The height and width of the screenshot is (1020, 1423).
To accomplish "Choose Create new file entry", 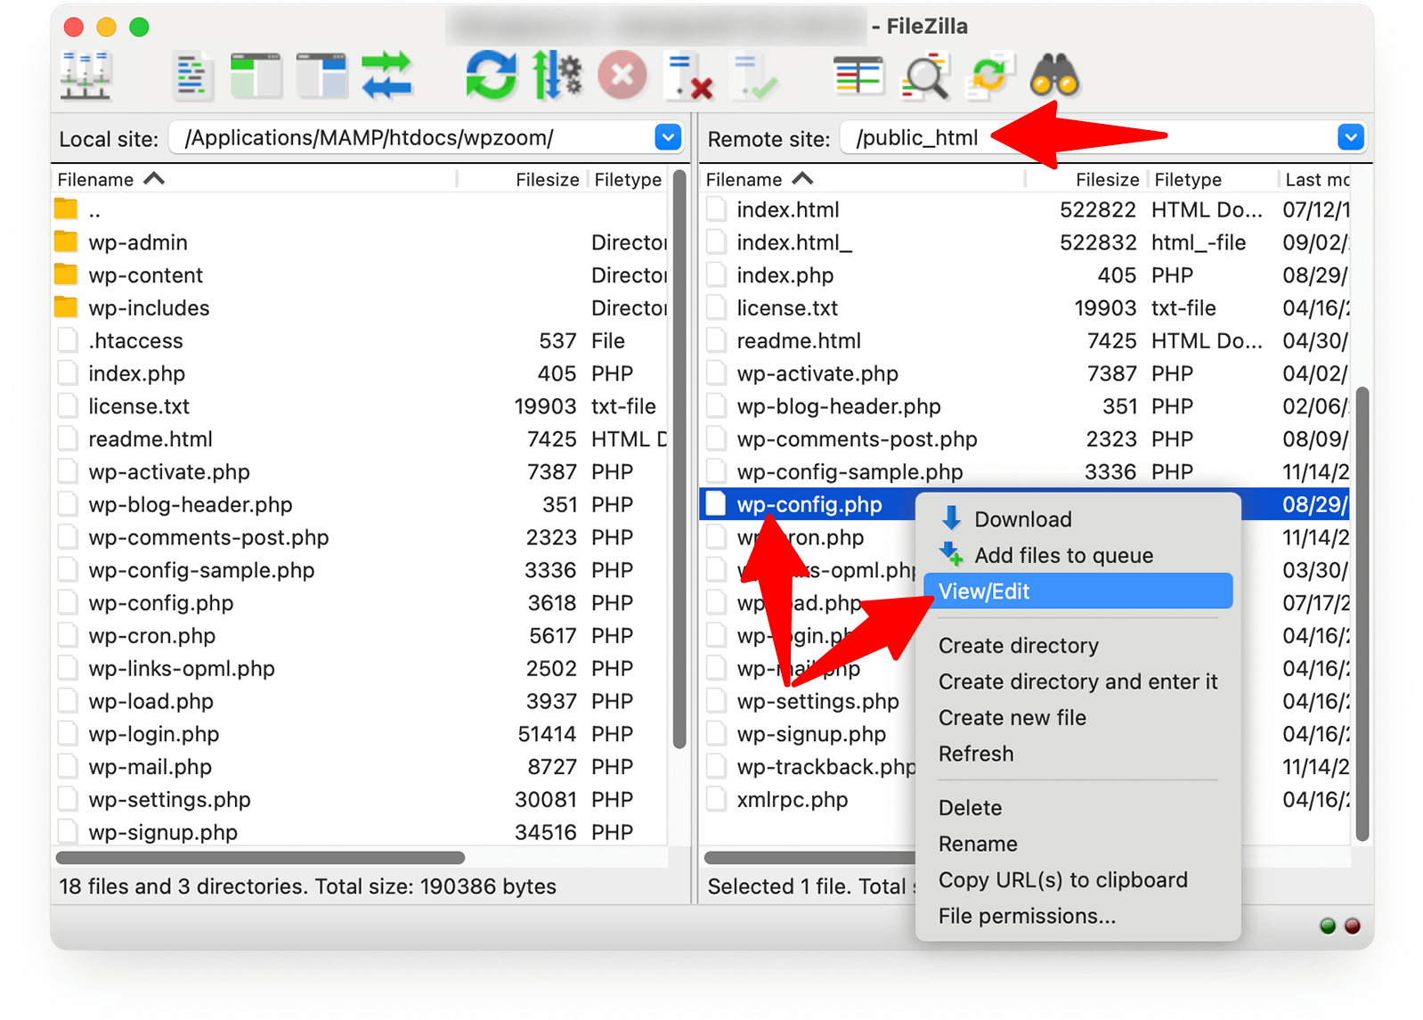I will (x=1078, y=718).
